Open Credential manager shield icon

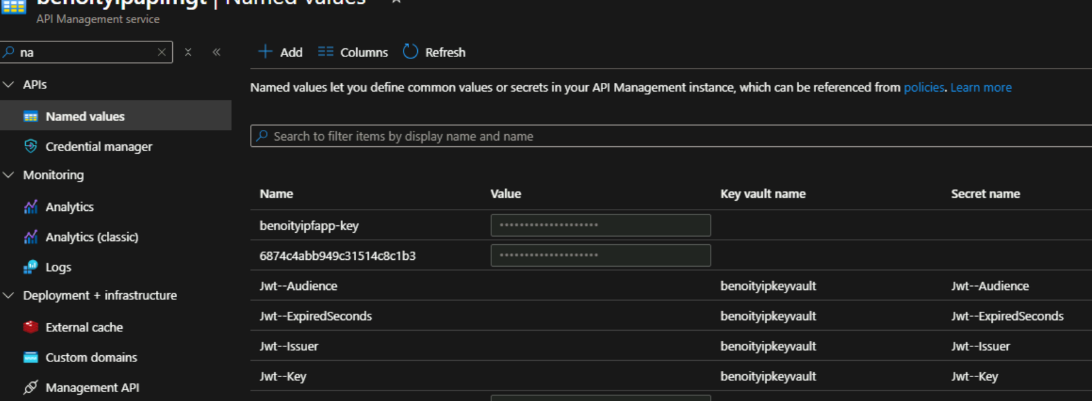(x=30, y=146)
